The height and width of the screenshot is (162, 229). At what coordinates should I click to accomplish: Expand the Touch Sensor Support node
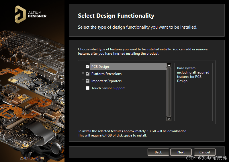click(83, 88)
